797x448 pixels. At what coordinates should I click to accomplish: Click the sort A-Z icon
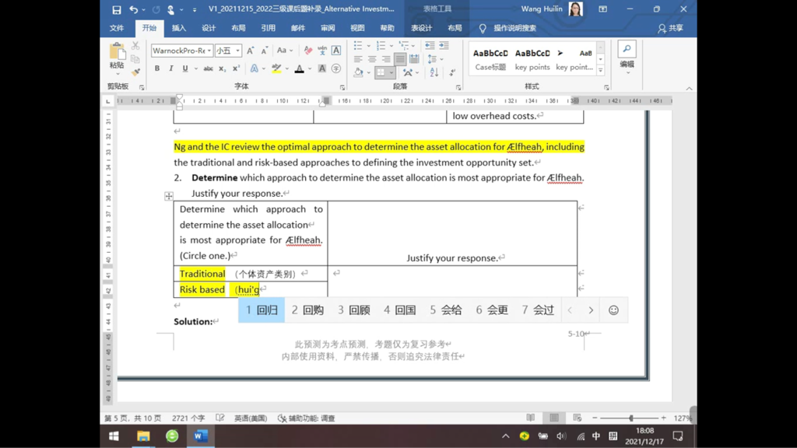coord(434,72)
